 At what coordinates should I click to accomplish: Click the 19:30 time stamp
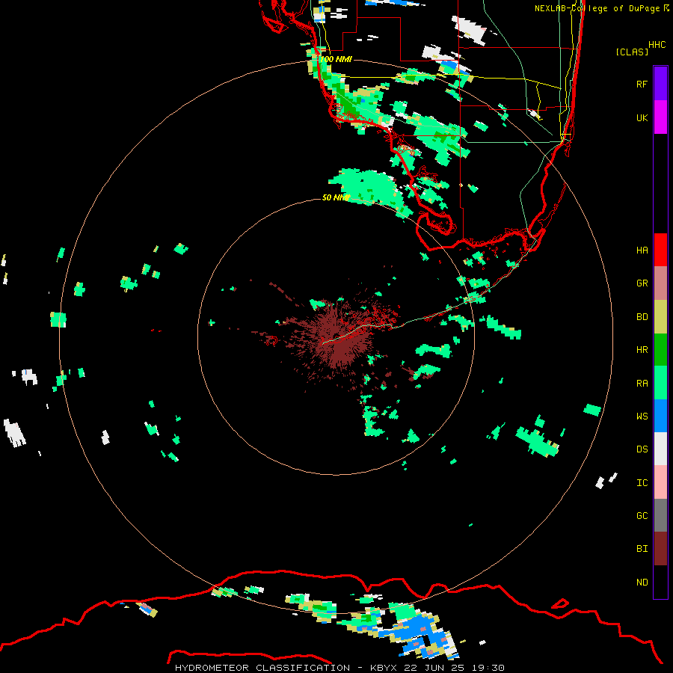pyautogui.click(x=488, y=668)
